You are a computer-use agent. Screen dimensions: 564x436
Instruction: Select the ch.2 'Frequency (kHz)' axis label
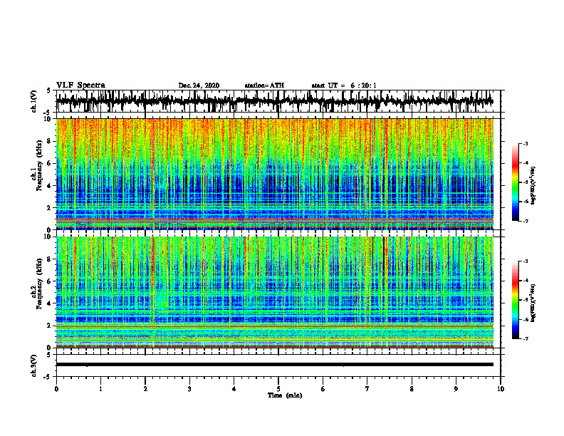click(39, 284)
